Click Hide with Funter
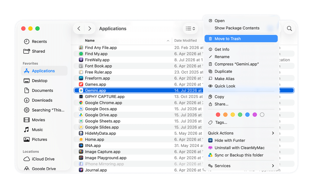Image resolution: width=313 pixels, height=188 pixels. (x=241, y=140)
